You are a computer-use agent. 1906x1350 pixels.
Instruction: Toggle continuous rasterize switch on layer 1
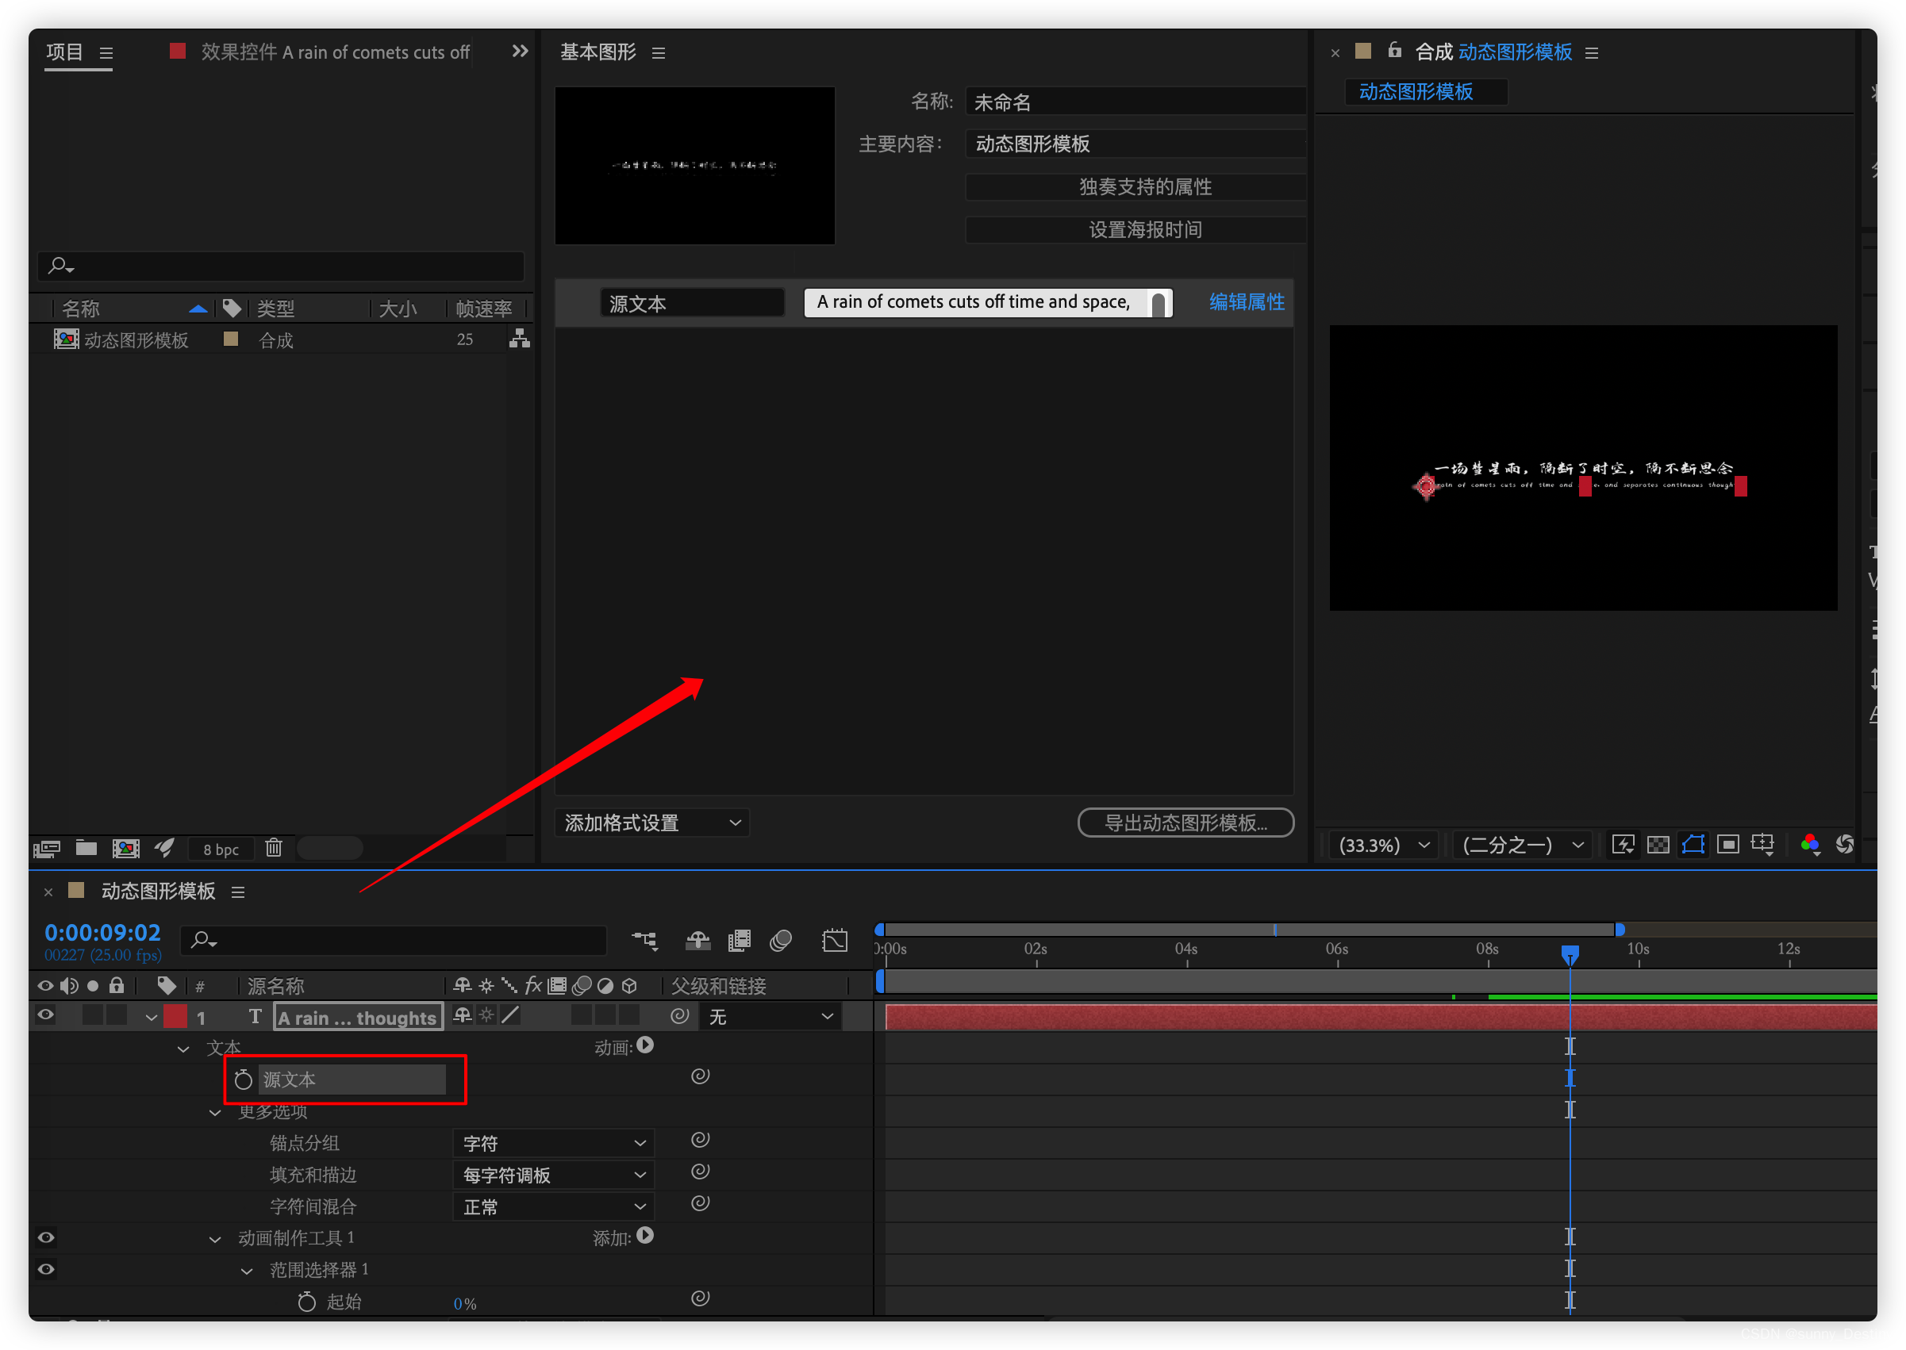(x=486, y=1015)
